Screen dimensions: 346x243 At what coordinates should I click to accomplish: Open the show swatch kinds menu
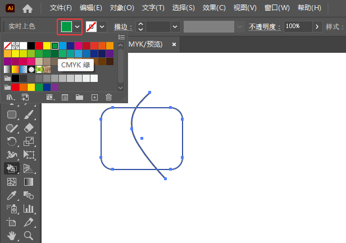click(51, 97)
